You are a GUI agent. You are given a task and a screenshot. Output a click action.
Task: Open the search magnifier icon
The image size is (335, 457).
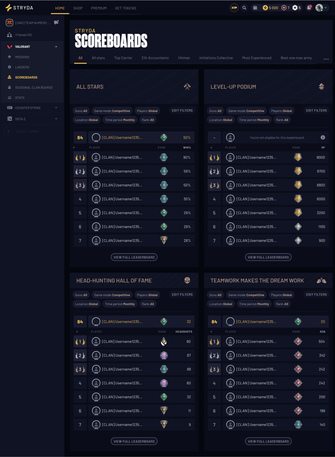pyautogui.click(x=244, y=8)
